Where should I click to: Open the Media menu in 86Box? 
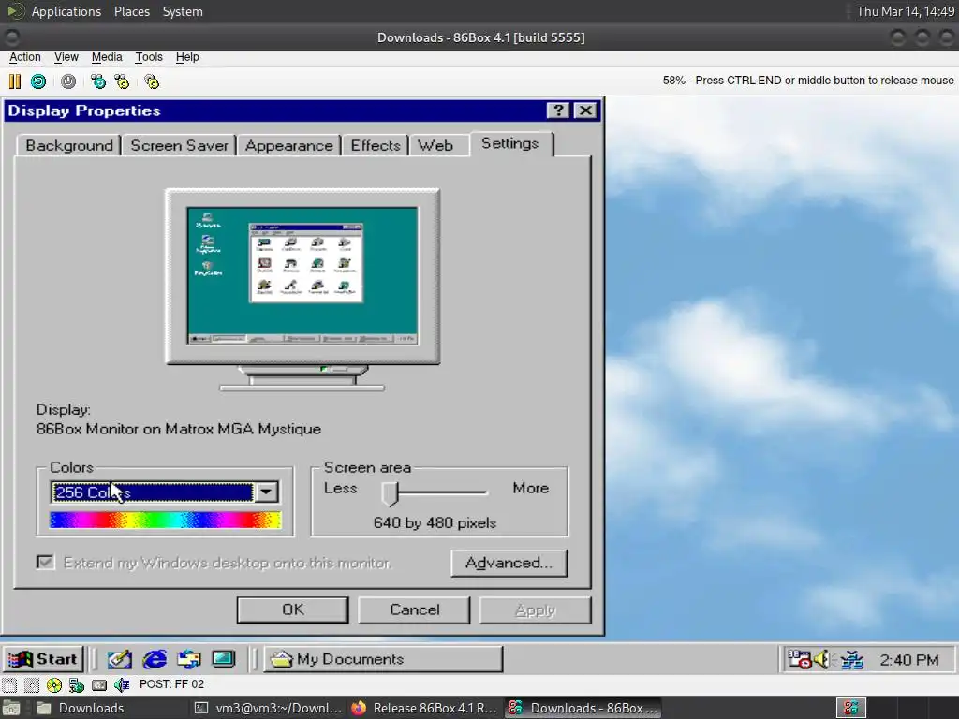click(x=107, y=57)
